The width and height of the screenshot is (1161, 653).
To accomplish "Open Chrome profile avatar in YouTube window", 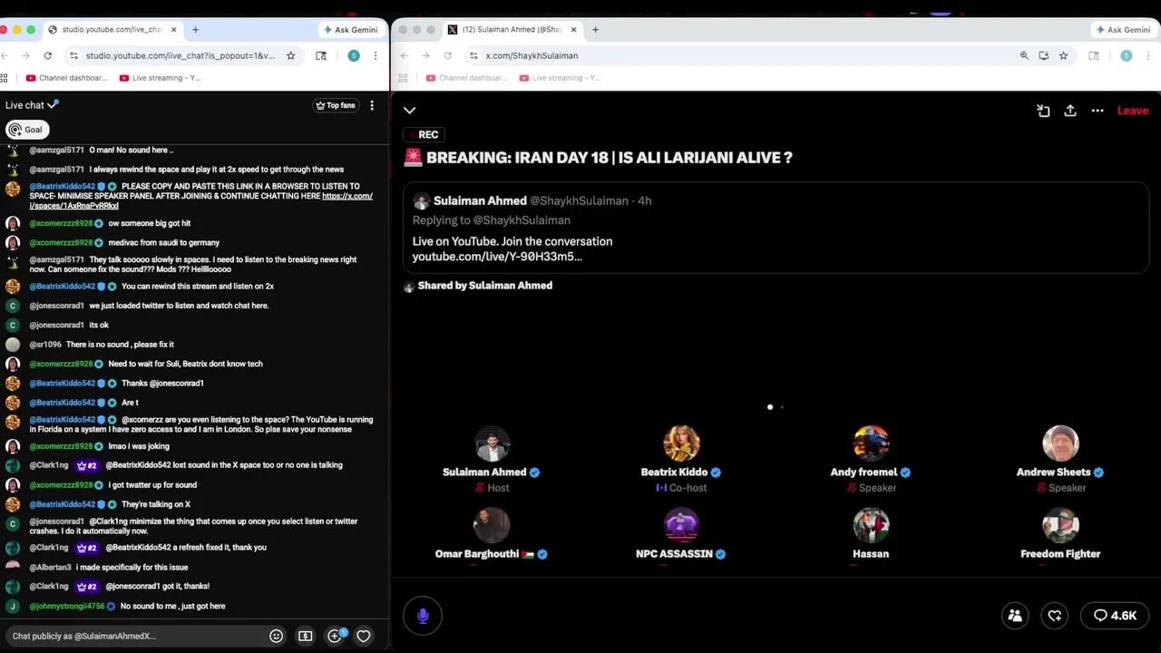I will coord(354,55).
